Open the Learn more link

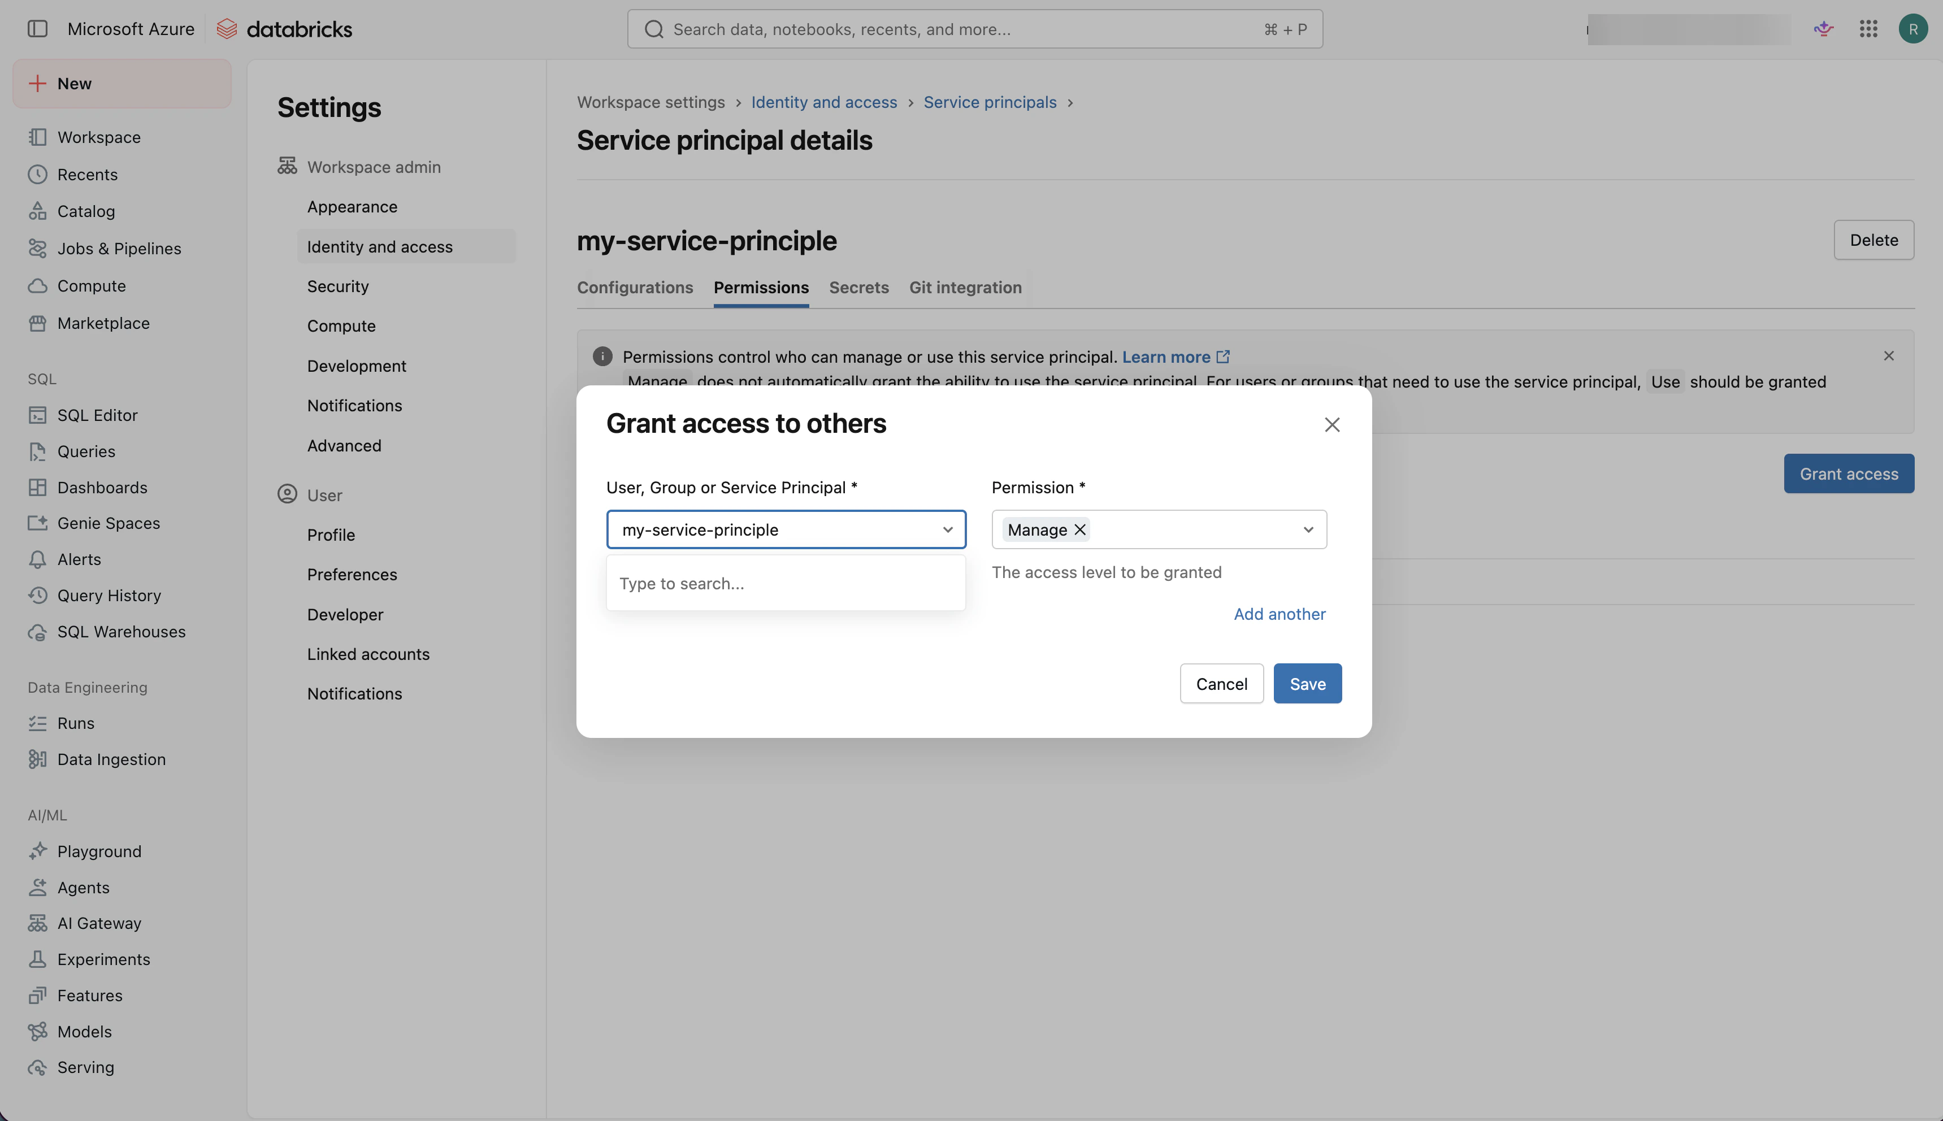click(x=1175, y=357)
